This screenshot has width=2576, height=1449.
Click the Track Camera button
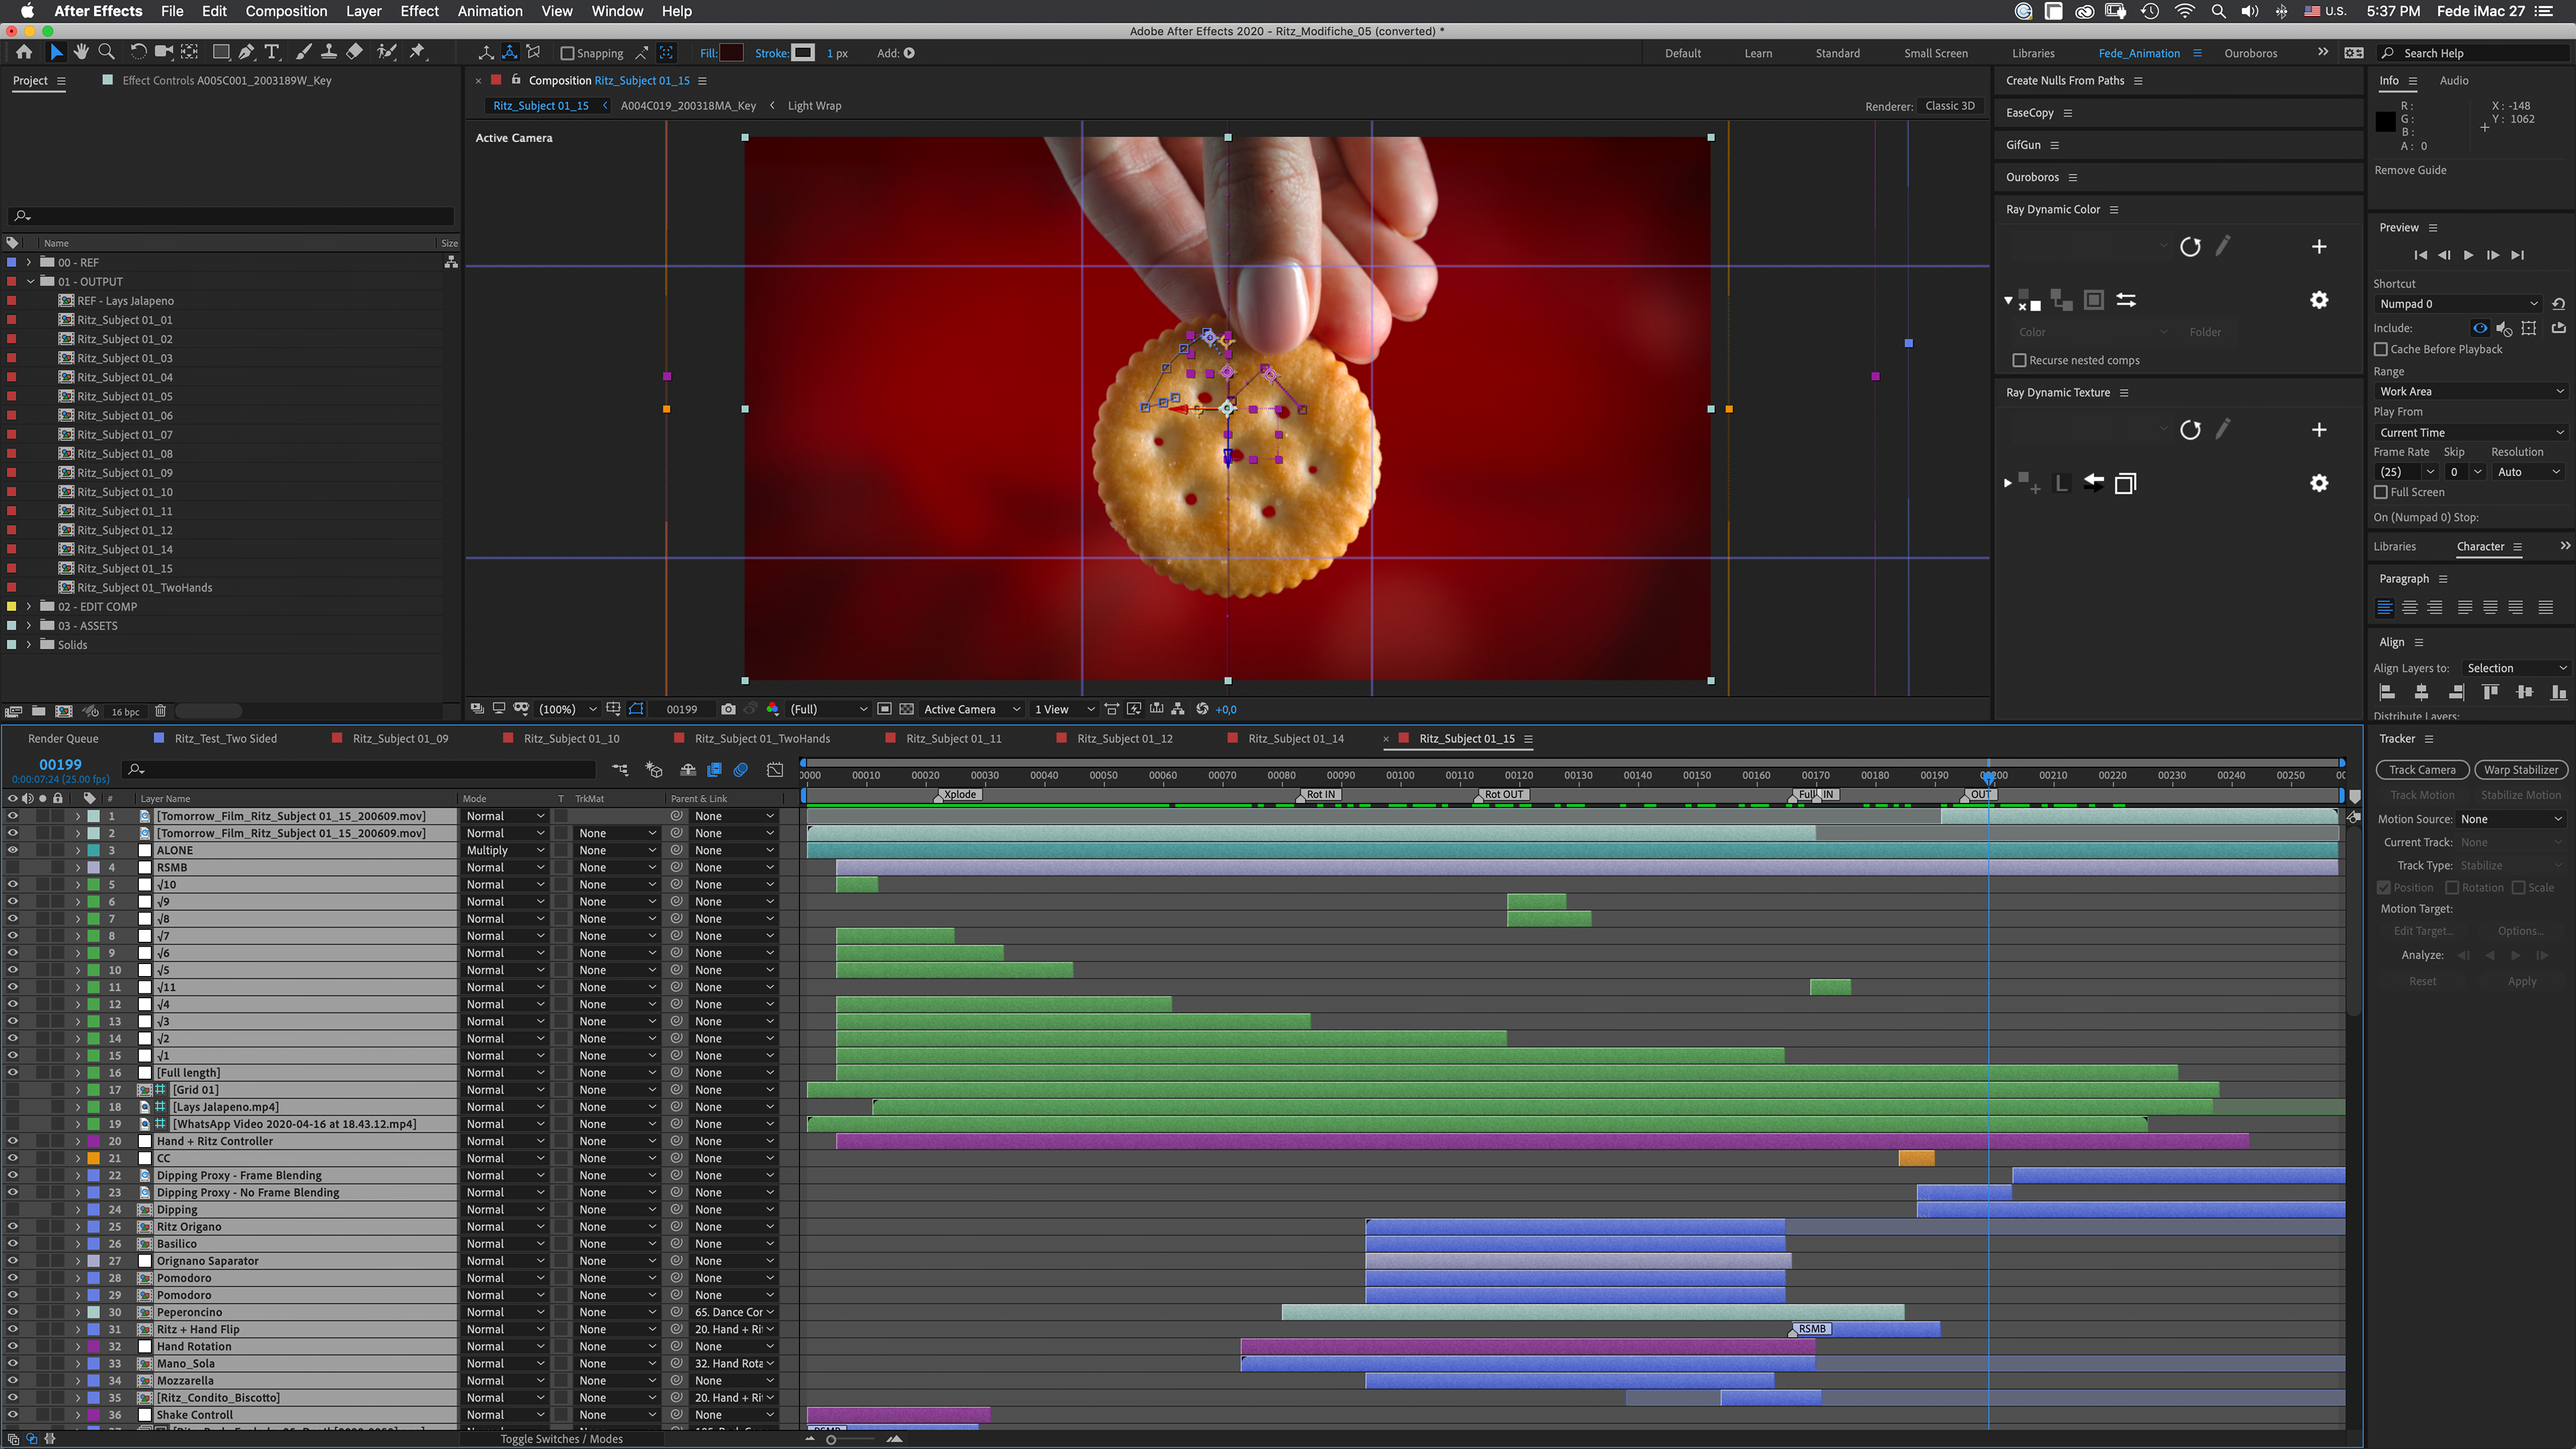click(x=2422, y=769)
